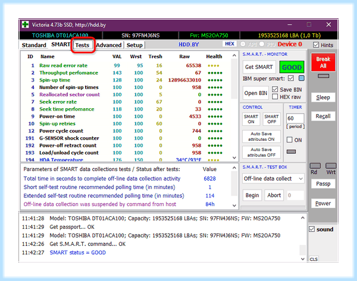
Task: Click the blue square next to IBM super smart
Action: click(302, 78)
